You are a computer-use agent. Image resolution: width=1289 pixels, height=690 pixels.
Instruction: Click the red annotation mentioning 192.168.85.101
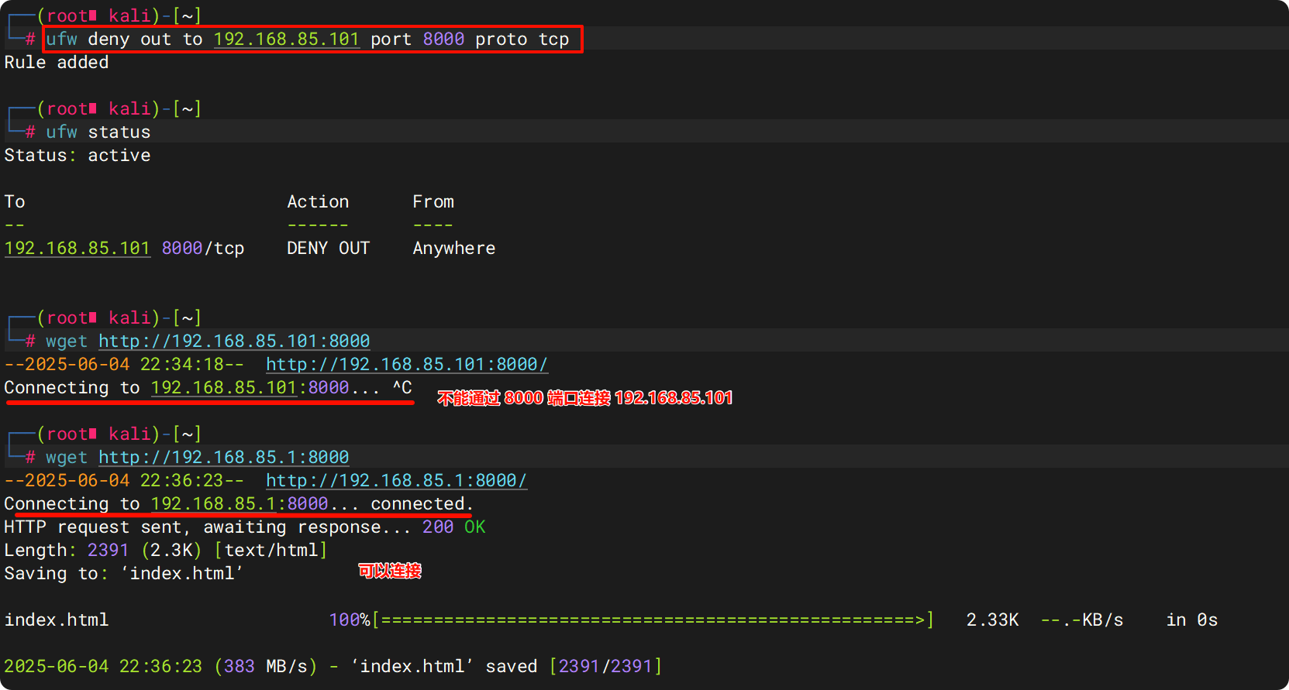584,398
